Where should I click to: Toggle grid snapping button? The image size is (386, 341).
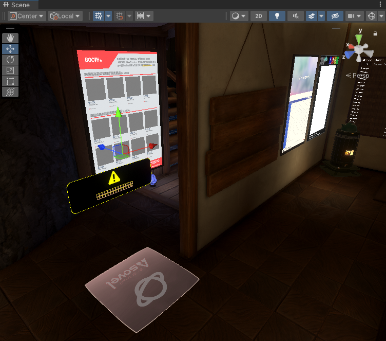point(120,16)
